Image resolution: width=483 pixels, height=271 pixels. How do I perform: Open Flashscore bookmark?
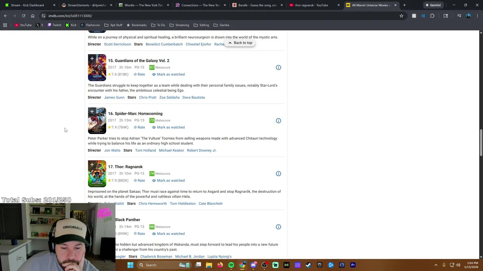click(x=90, y=25)
